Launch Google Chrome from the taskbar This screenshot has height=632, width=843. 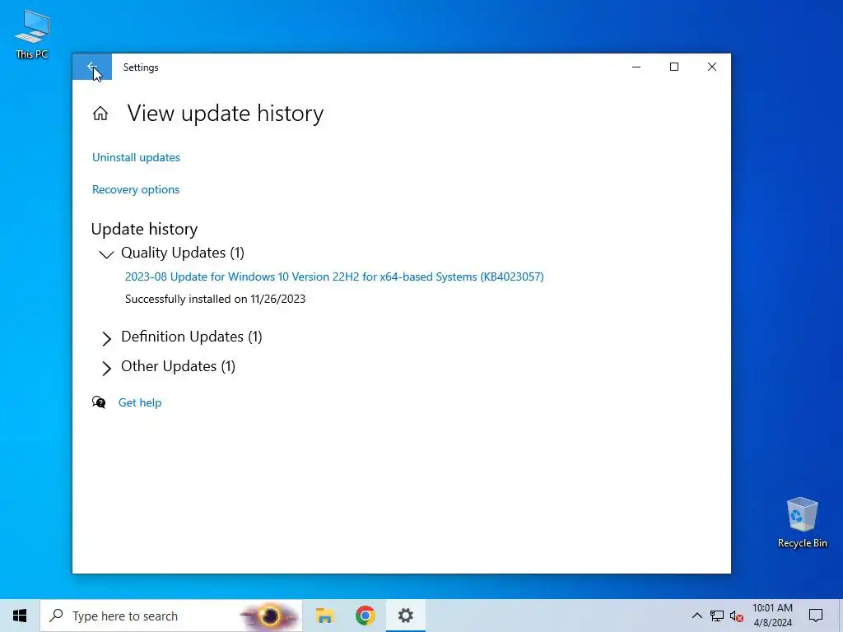click(x=365, y=616)
